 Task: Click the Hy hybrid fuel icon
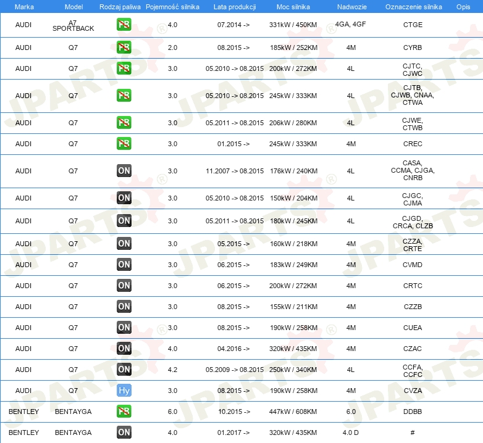(x=124, y=391)
